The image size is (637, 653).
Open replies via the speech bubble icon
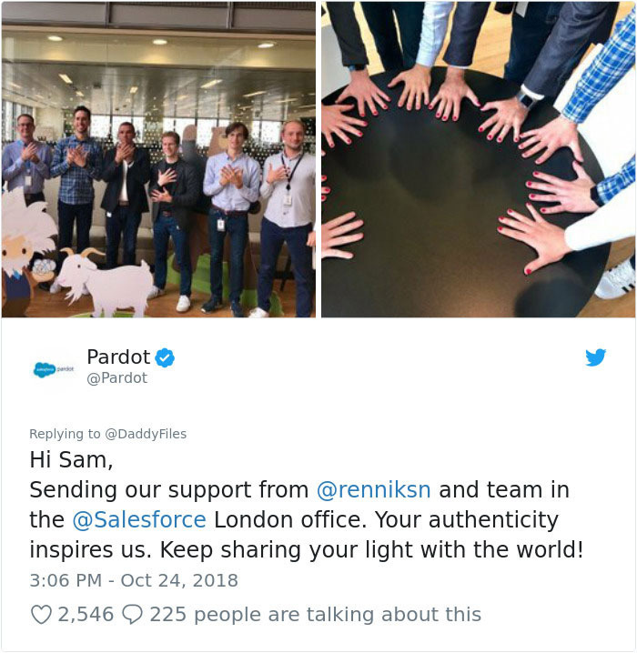[133, 614]
